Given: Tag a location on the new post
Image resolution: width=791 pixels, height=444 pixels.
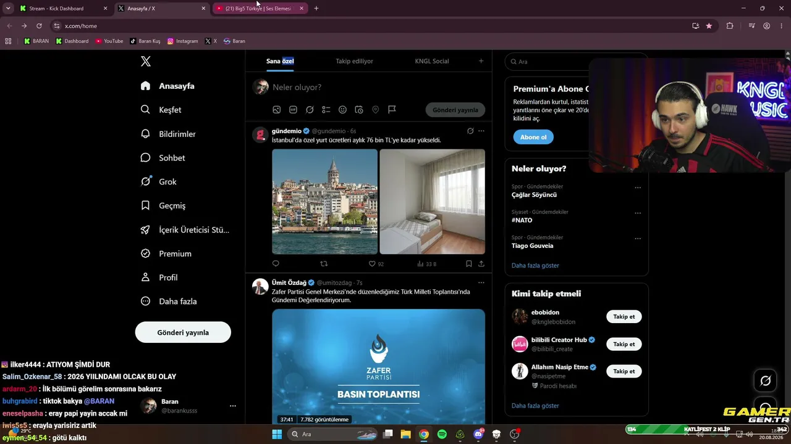Looking at the screenshot, I should tap(375, 110).
